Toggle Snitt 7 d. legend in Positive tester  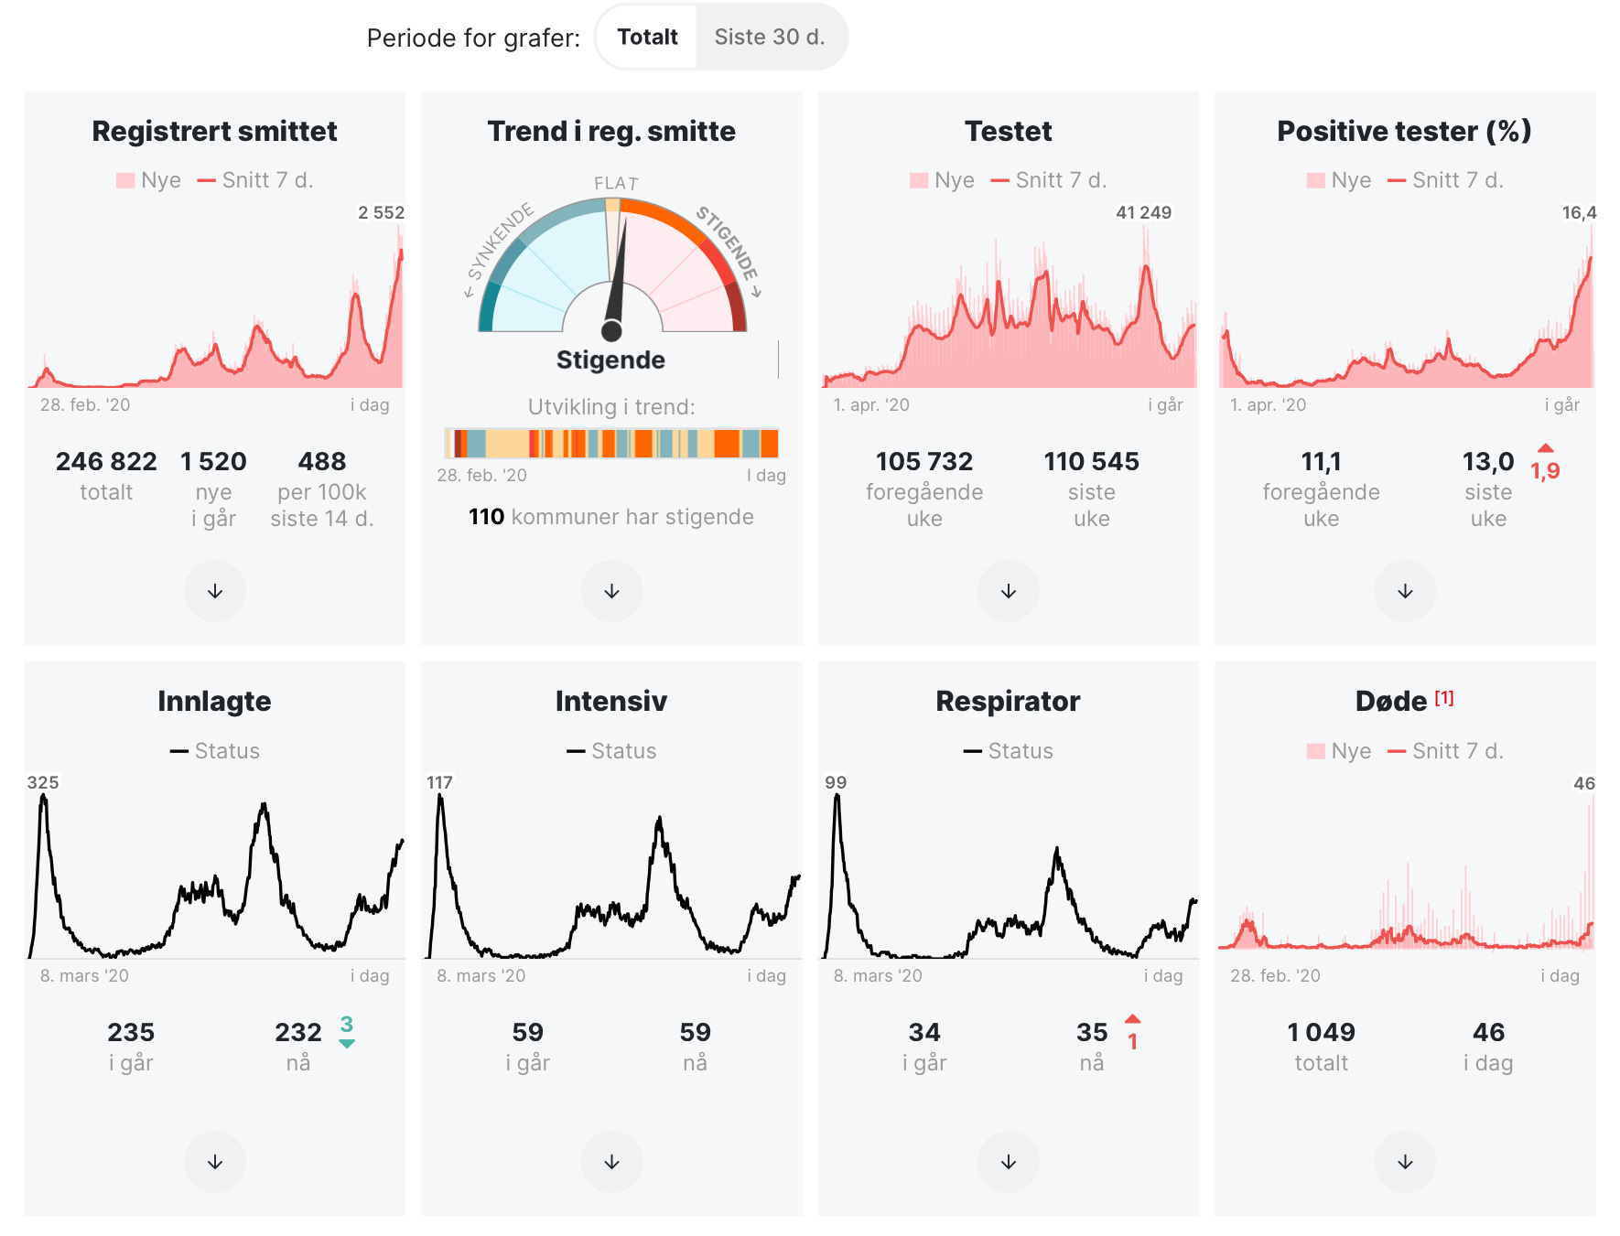point(1445,180)
